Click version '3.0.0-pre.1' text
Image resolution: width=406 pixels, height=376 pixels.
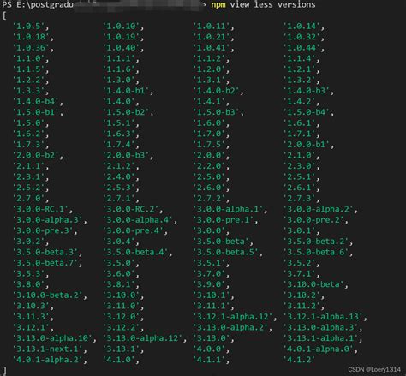224,220
